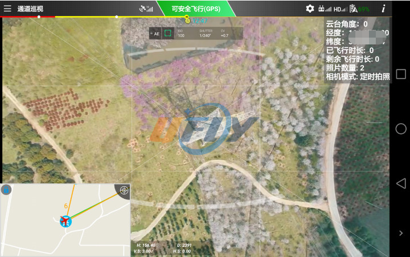Open settings with the gear icon
The width and height of the screenshot is (410, 257).
310,9
